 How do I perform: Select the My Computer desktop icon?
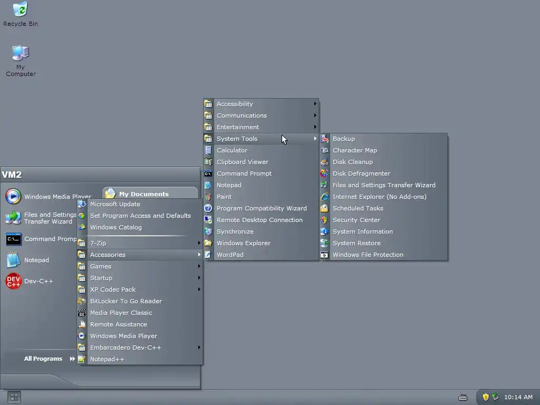21,61
